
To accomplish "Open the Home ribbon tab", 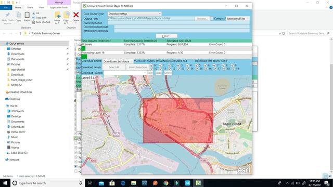I will 18,7.
